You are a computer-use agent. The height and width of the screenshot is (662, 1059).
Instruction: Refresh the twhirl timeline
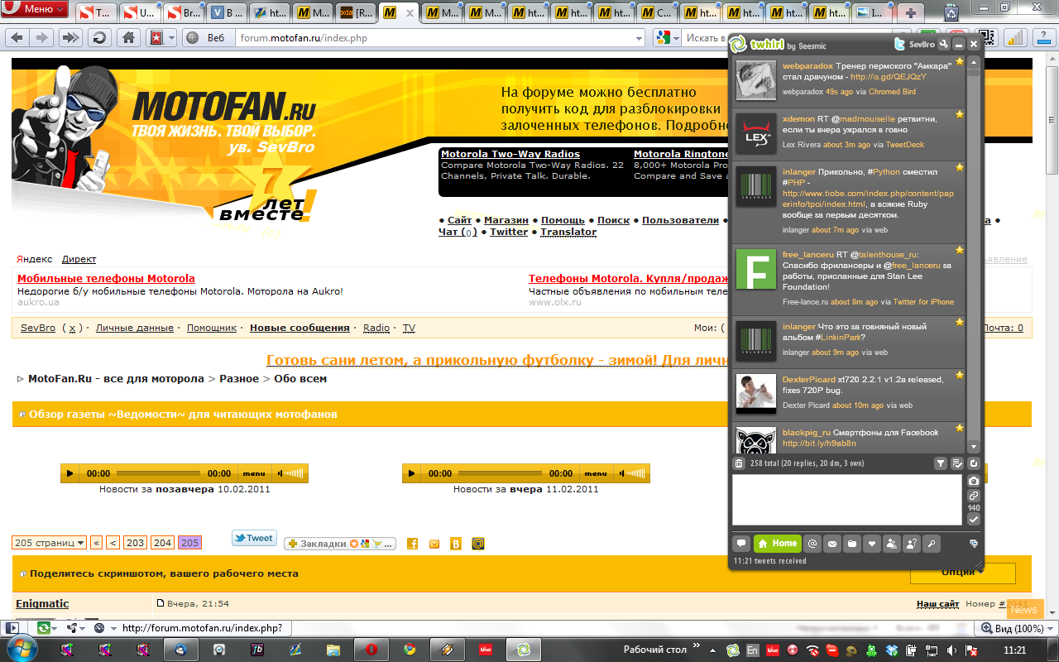click(x=974, y=463)
